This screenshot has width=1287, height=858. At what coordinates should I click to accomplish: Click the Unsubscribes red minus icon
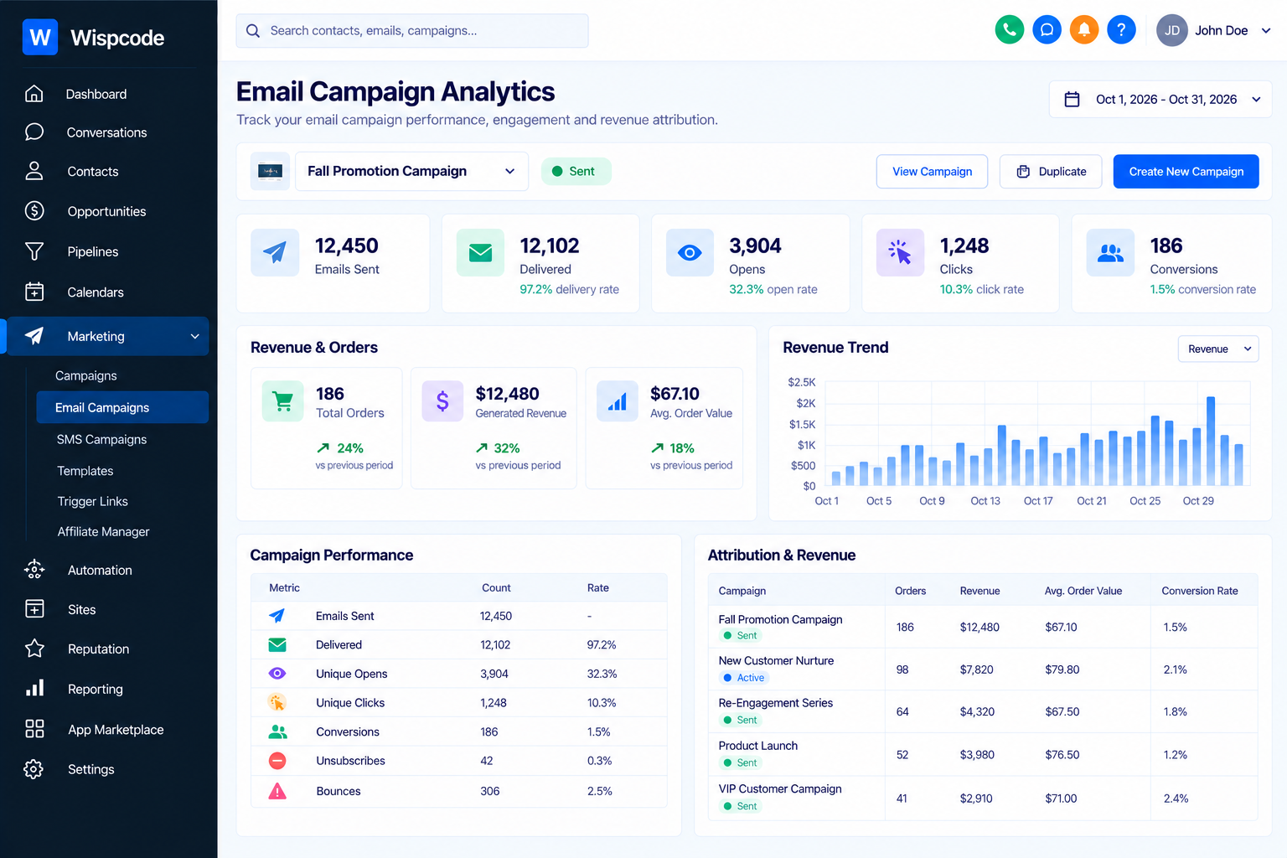277,761
